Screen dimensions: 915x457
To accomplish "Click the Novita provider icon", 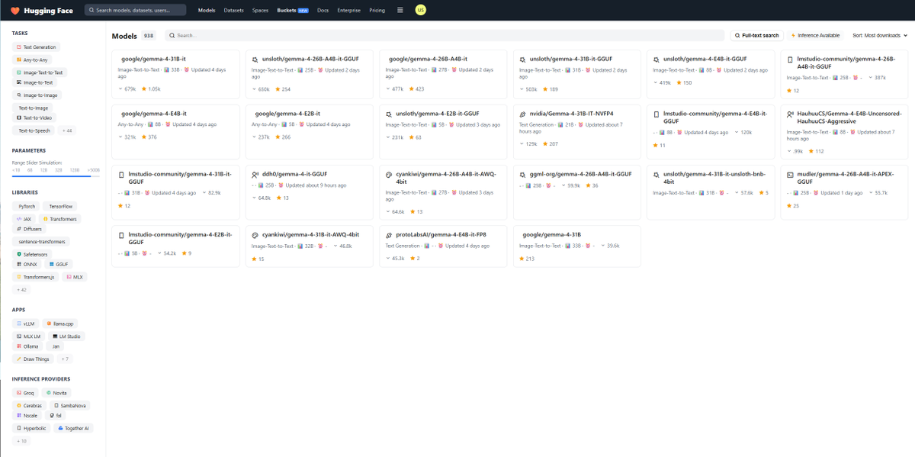I will (x=48, y=393).
